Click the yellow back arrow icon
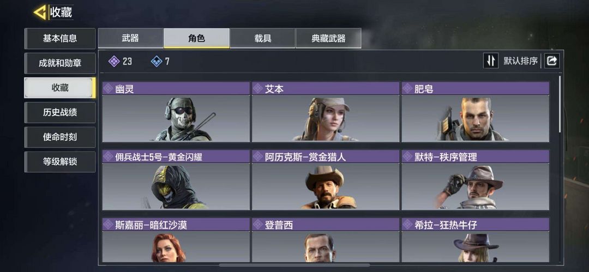 click(39, 12)
